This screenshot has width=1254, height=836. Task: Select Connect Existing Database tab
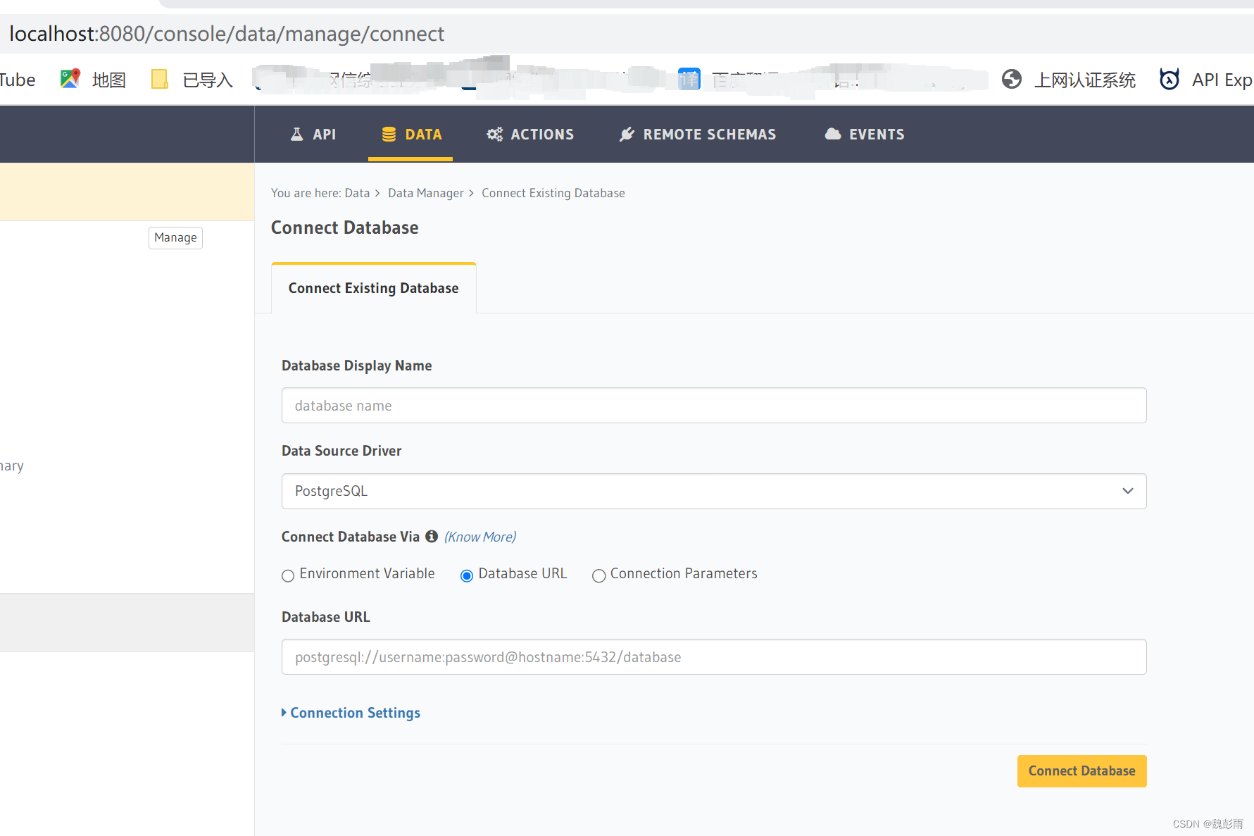[x=374, y=288]
